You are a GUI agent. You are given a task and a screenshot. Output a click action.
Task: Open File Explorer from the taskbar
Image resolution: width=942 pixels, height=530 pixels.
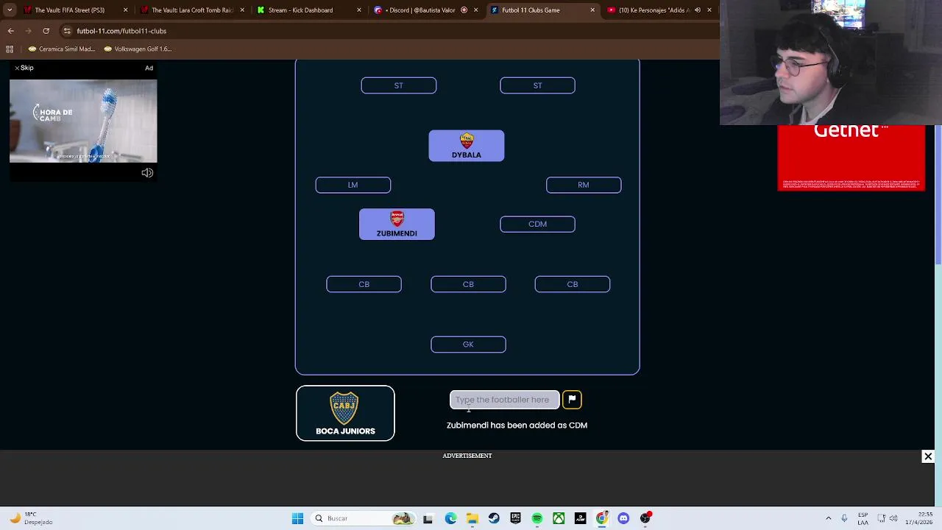[x=472, y=518]
